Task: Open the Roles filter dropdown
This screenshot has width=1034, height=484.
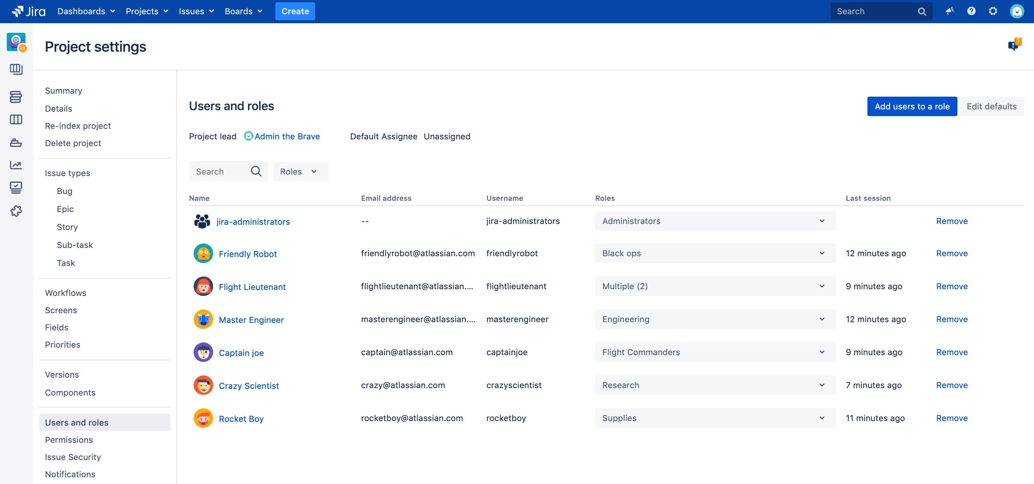Action: click(x=301, y=172)
